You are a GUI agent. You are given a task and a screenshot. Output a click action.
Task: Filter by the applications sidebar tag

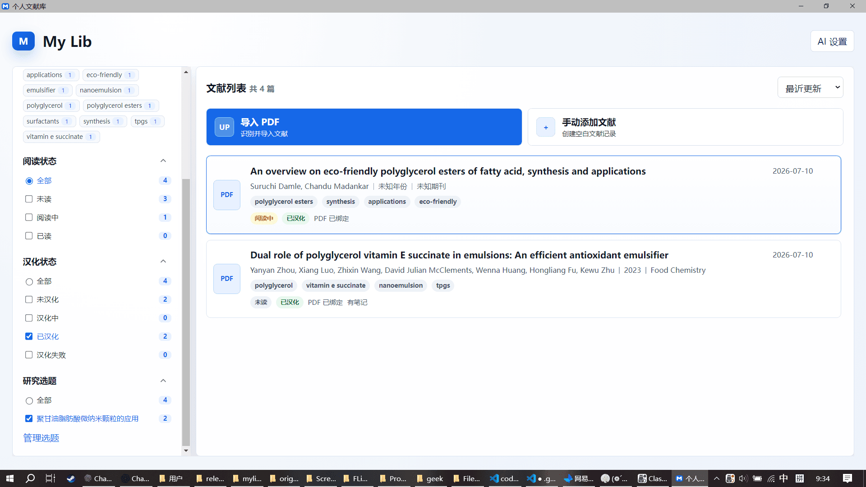[x=51, y=75]
